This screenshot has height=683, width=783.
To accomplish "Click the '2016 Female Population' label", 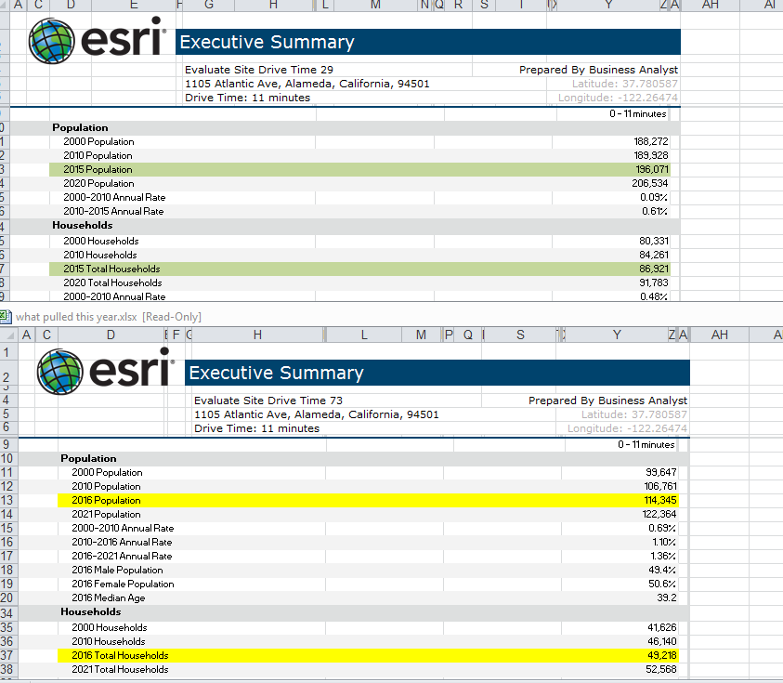I will tap(123, 584).
